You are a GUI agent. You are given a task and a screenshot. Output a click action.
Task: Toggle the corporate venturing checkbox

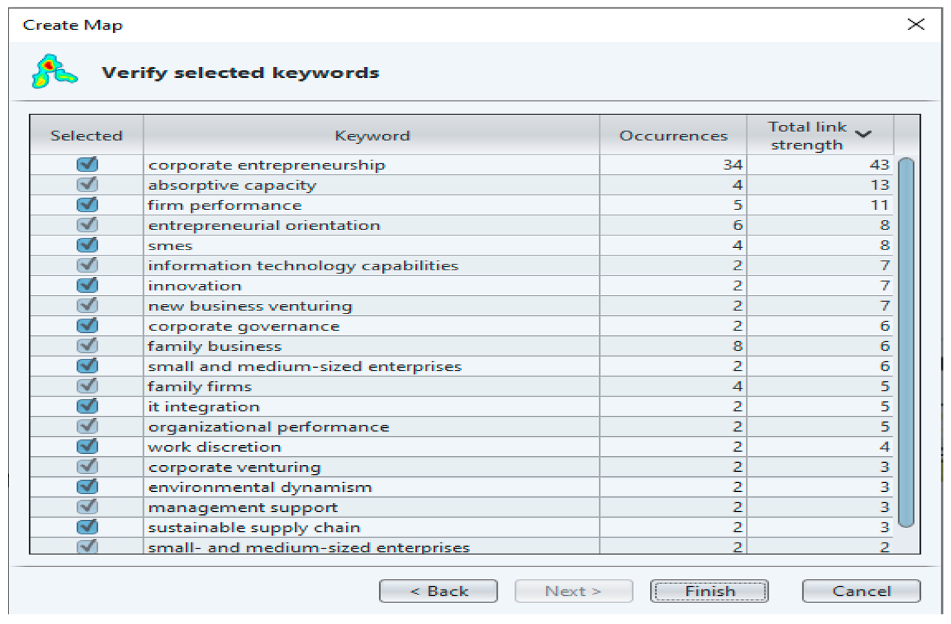(x=87, y=467)
